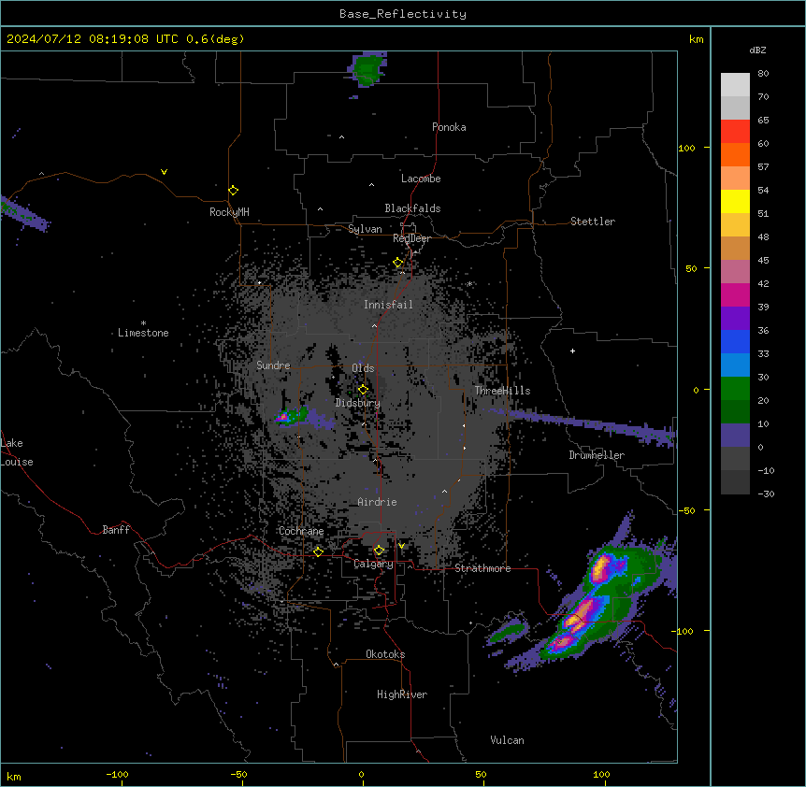The image size is (806, 787).
Task: Click the -100 tick label on the right axis
Action: (683, 631)
